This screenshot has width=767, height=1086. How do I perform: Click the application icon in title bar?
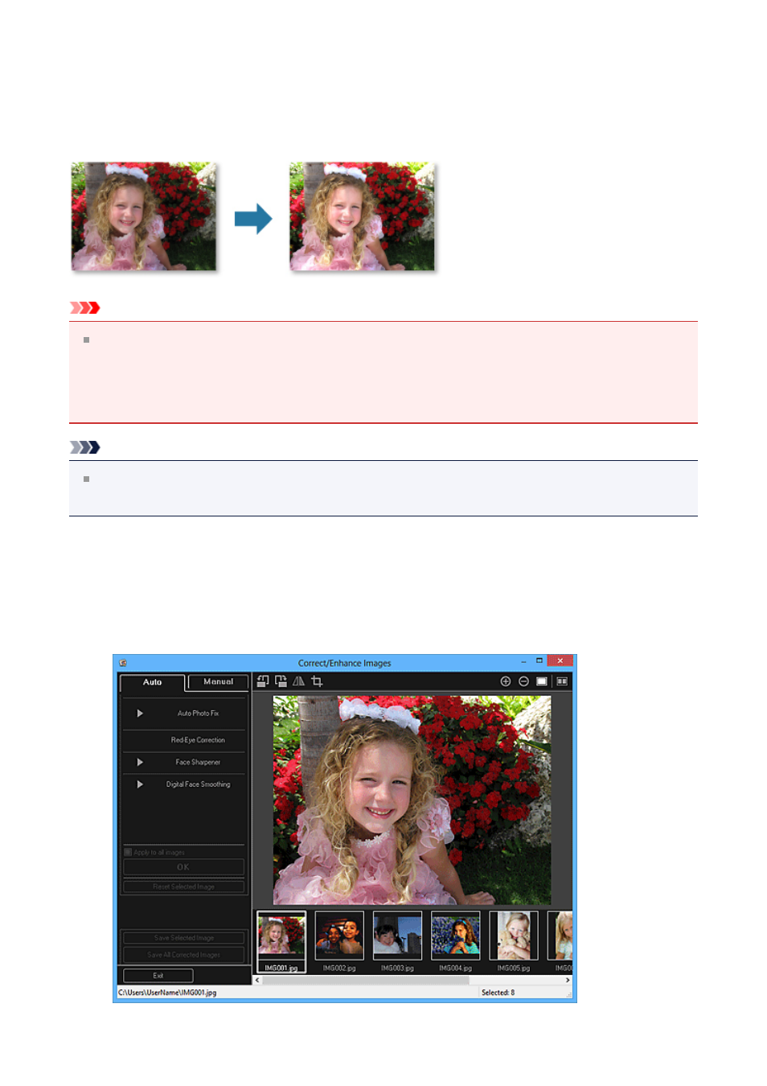pos(123,663)
